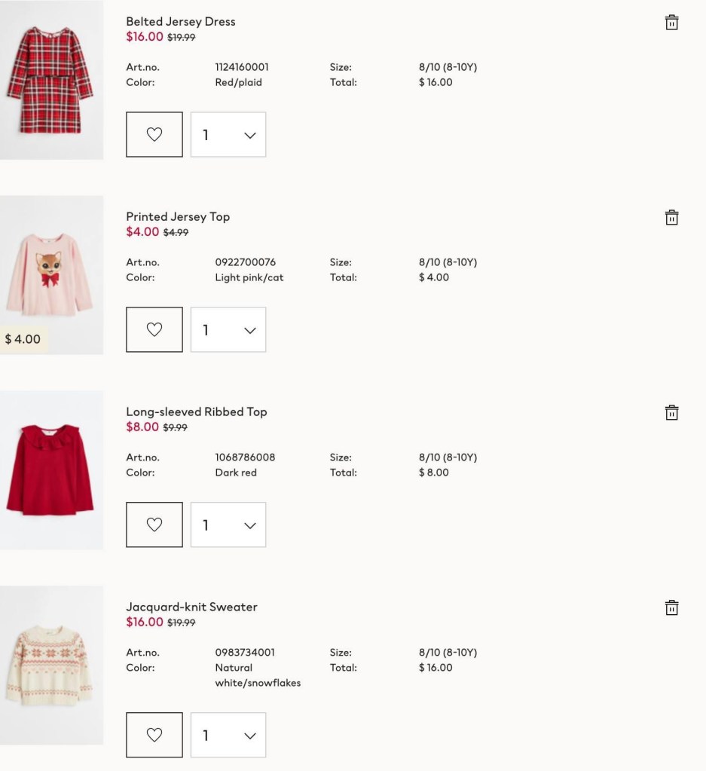Open Long-sleeved Ribbed Top product link
Screen dimensions: 706x771
(197, 412)
